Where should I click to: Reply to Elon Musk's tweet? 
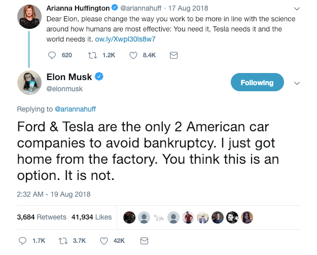22,240
